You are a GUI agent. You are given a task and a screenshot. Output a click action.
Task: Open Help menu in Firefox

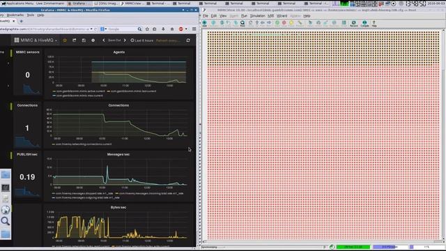(x=40, y=15)
